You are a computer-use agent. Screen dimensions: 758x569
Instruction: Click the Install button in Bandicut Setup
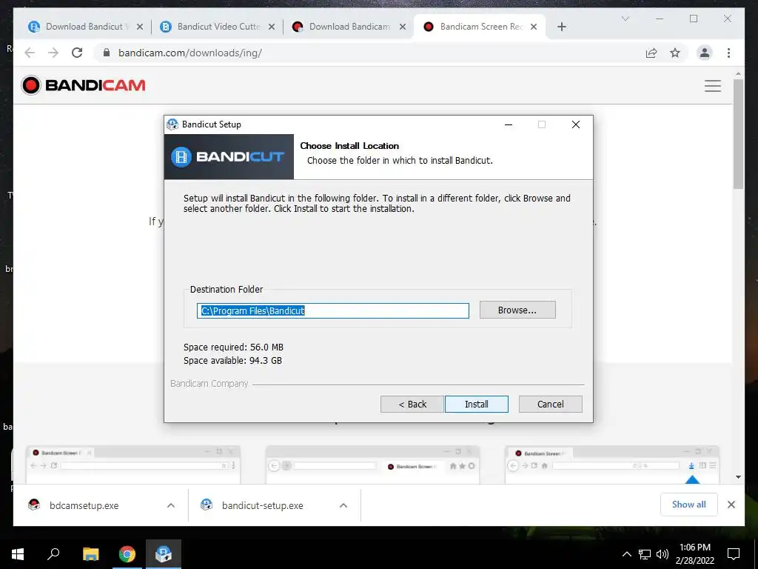pyautogui.click(x=476, y=404)
